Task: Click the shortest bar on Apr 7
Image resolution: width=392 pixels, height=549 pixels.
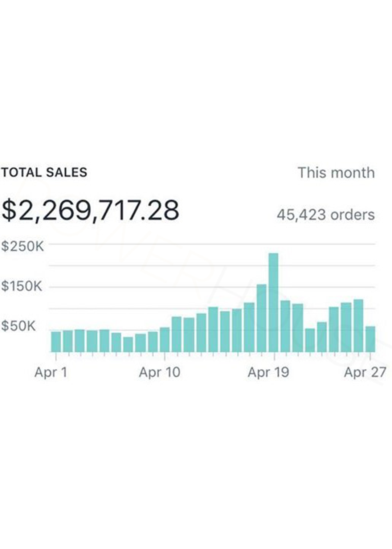Action: tap(128, 344)
